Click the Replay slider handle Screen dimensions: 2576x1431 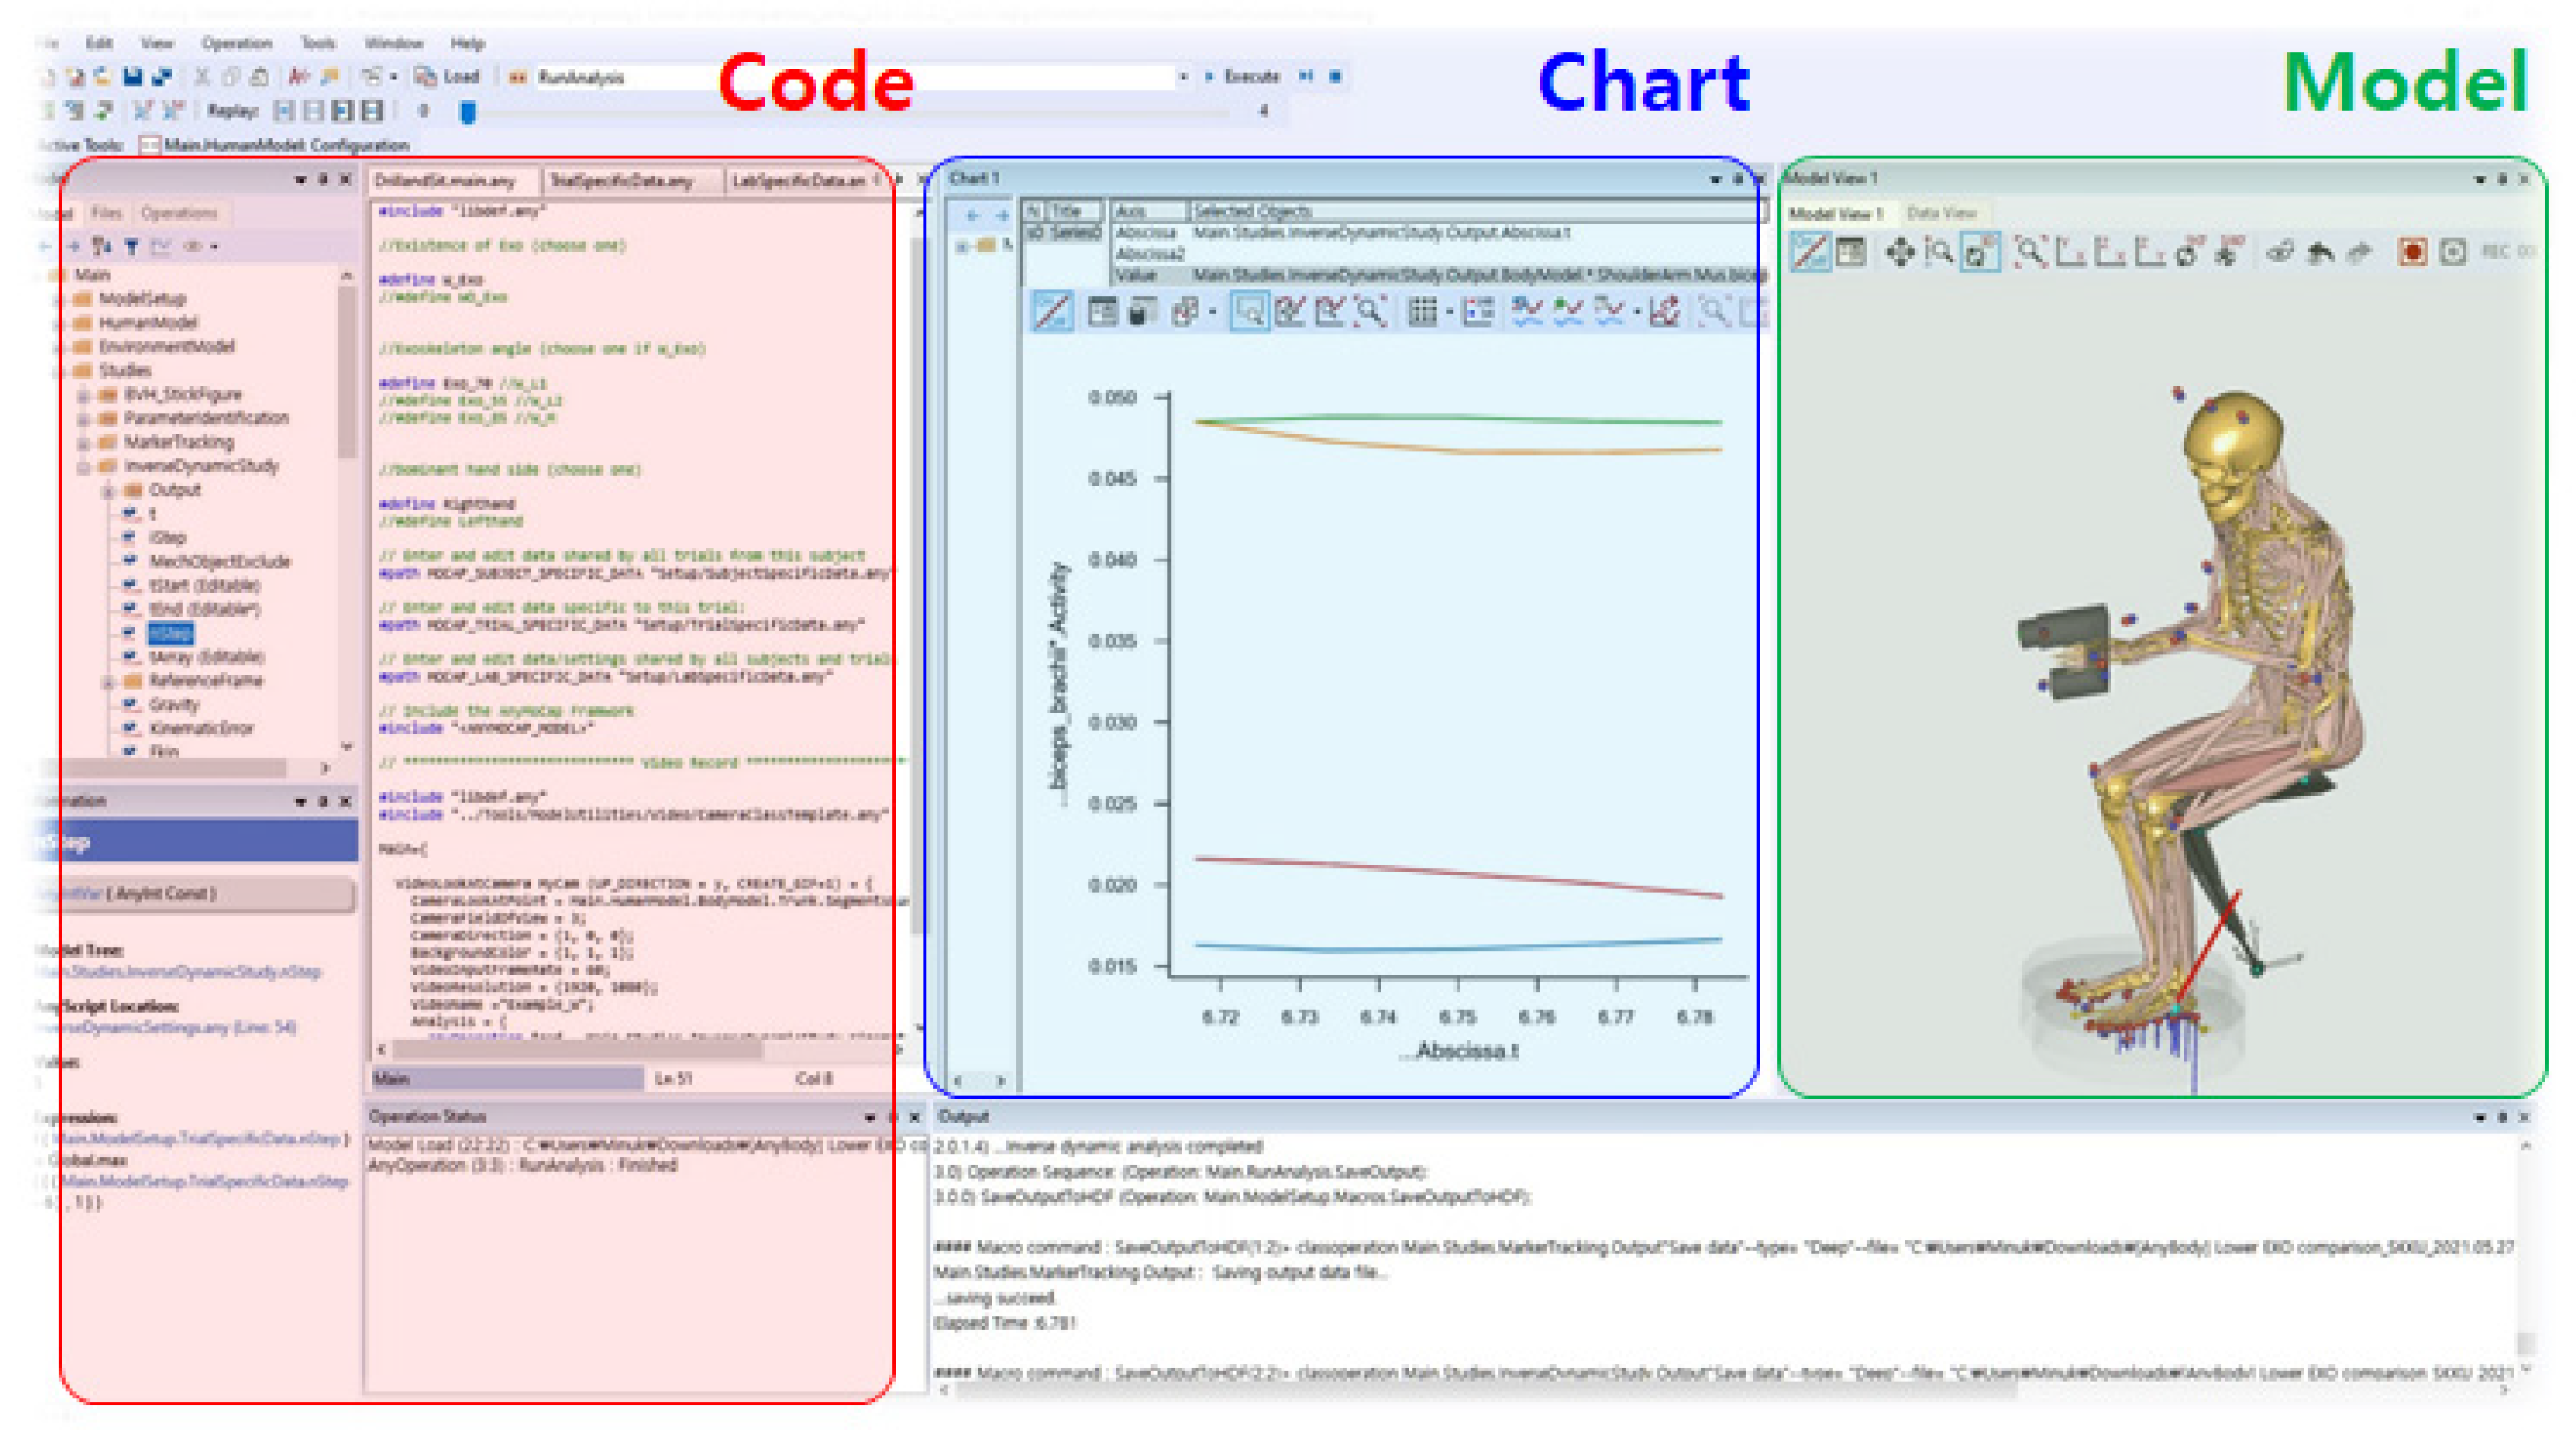467,112
